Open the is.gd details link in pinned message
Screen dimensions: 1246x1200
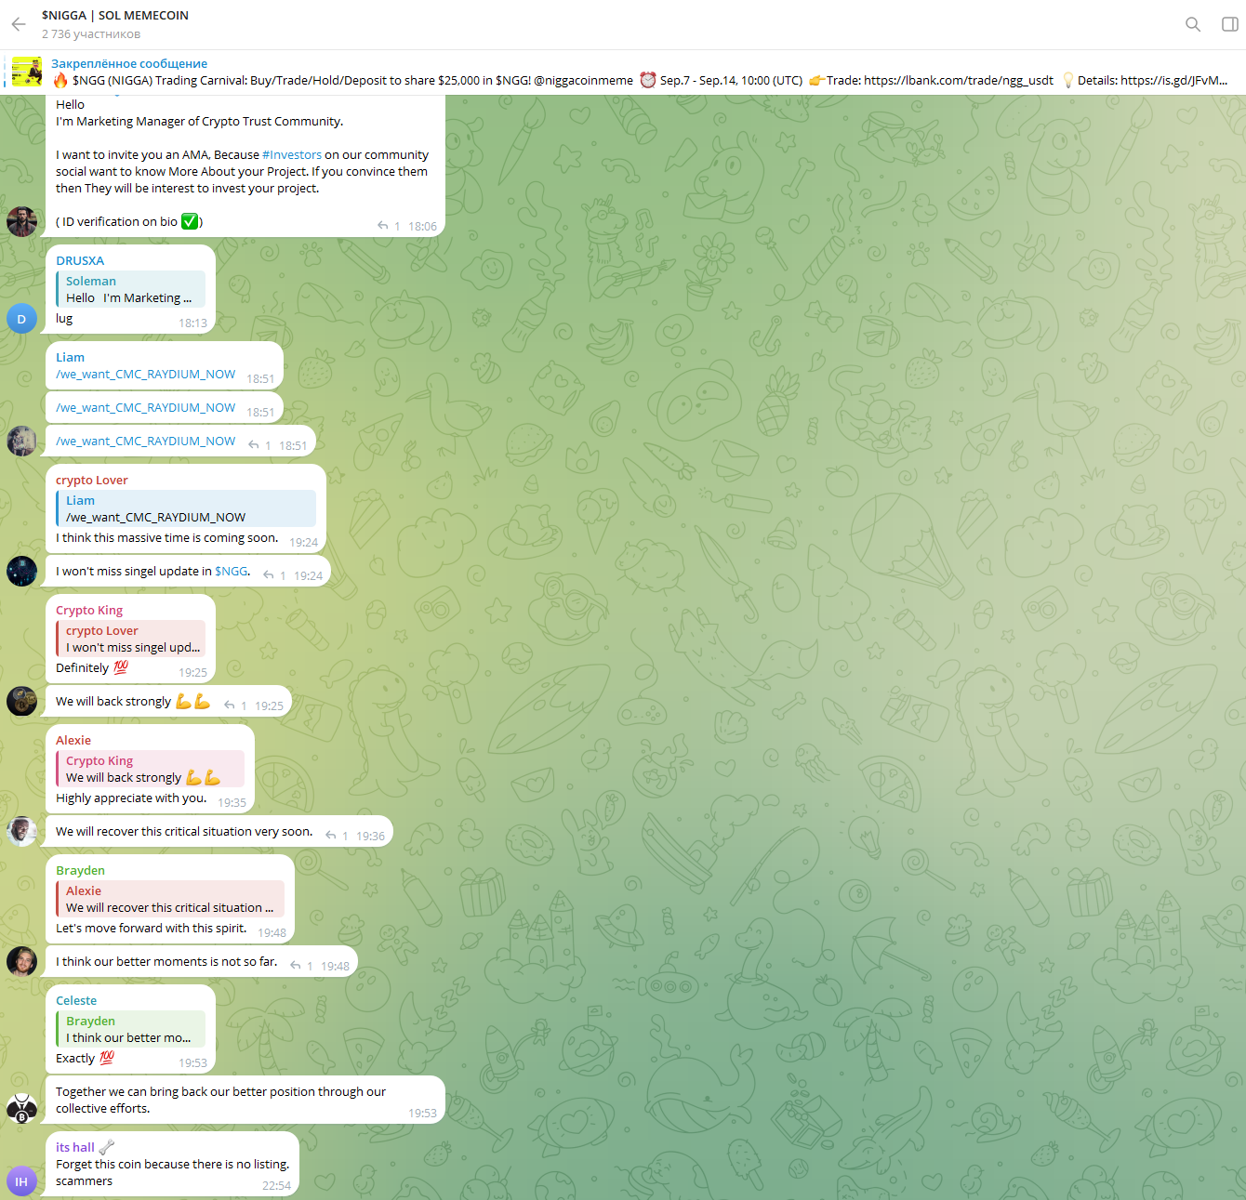[1173, 80]
